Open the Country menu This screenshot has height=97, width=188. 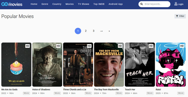click(57, 4)
